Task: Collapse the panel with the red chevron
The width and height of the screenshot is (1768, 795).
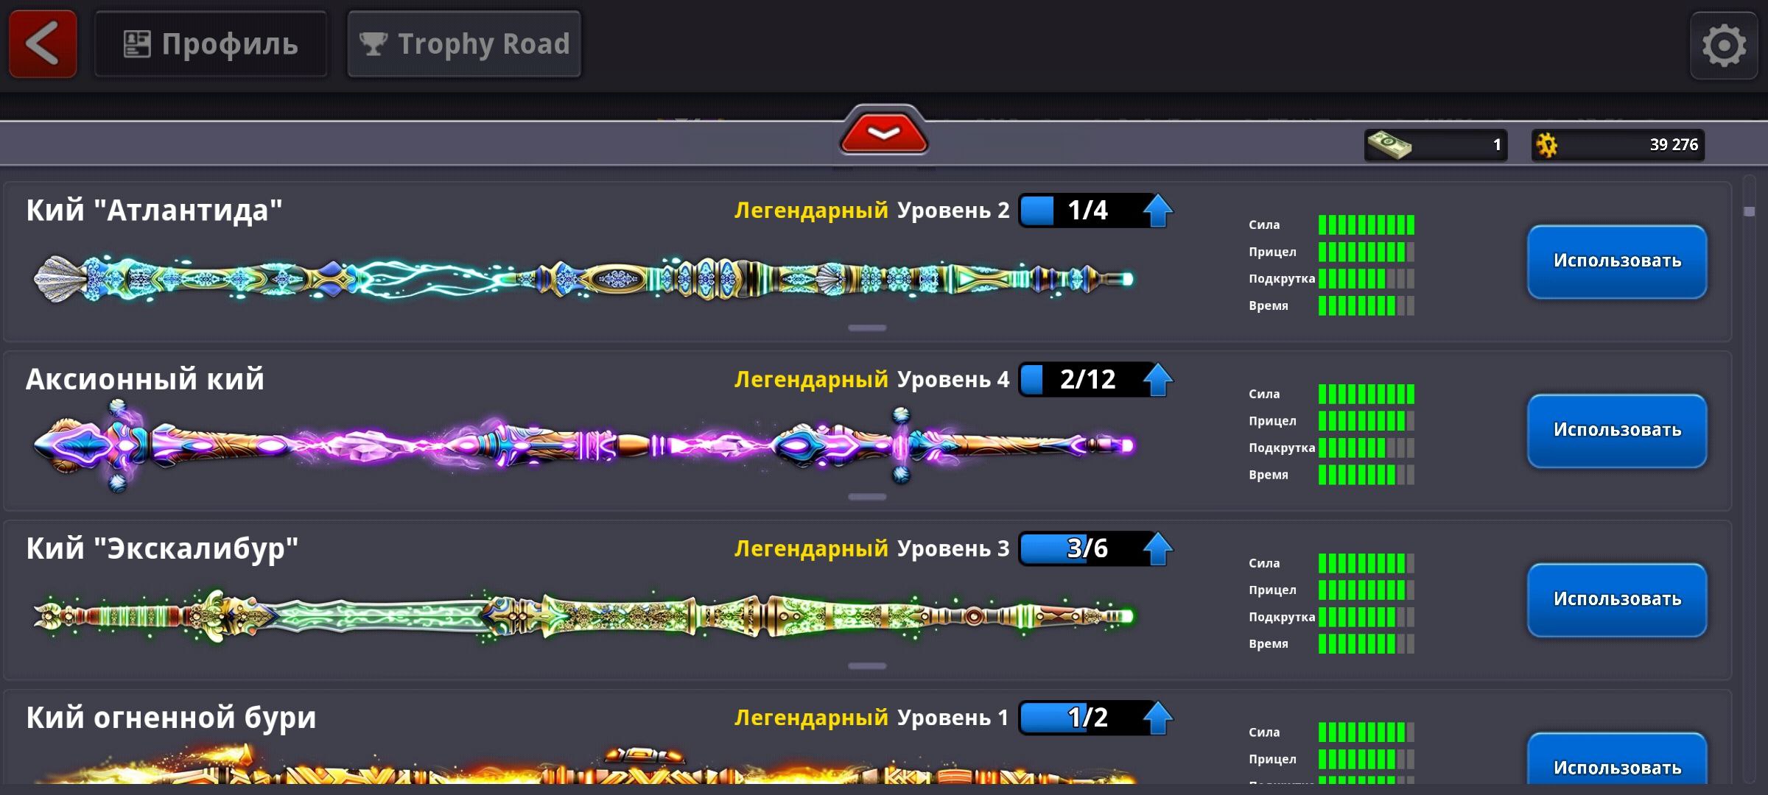Action: click(883, 132)
